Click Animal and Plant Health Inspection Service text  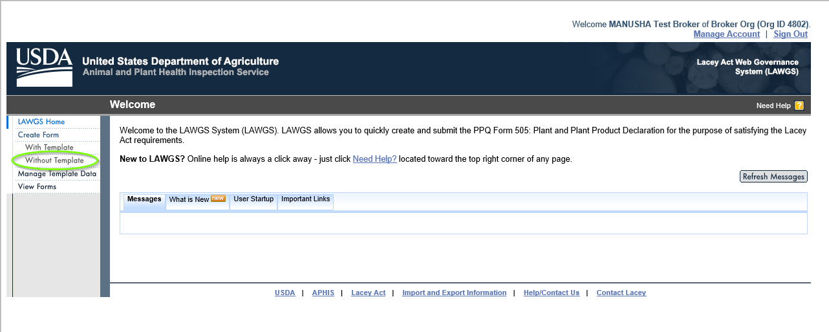[176, 72]
